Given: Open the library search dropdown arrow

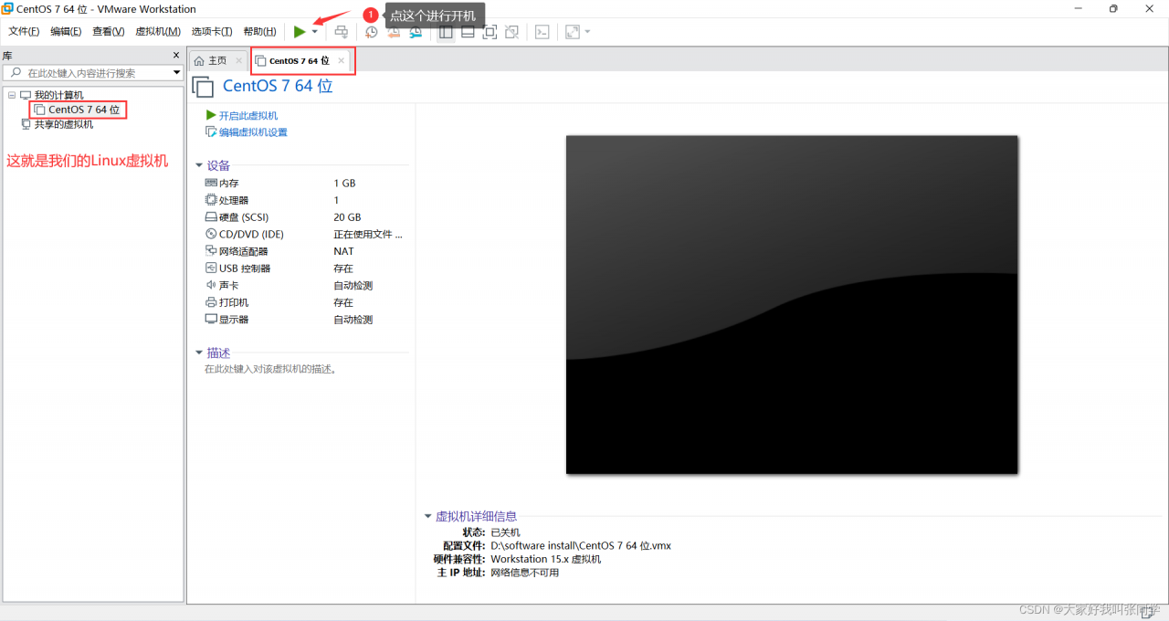Looking at the screenshot, I should 177,72.
